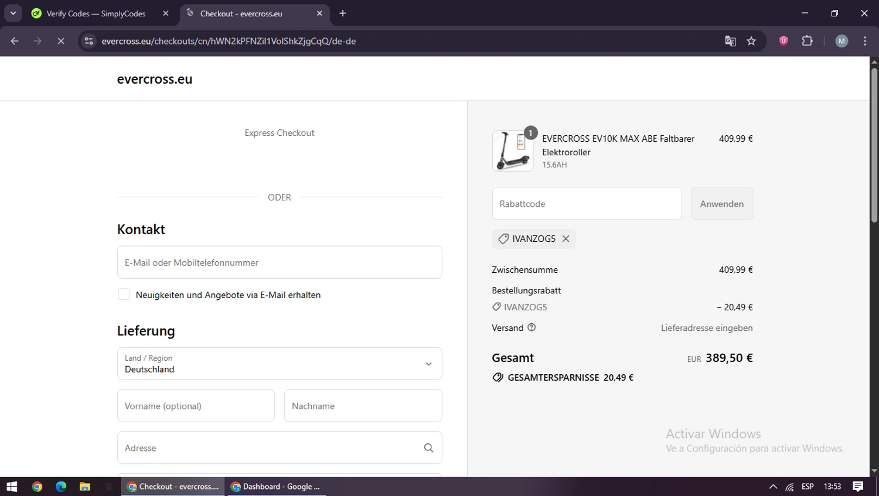This screenshot has width=879, height=496.
Task: Change ESP input language
Action: (808, 487)
